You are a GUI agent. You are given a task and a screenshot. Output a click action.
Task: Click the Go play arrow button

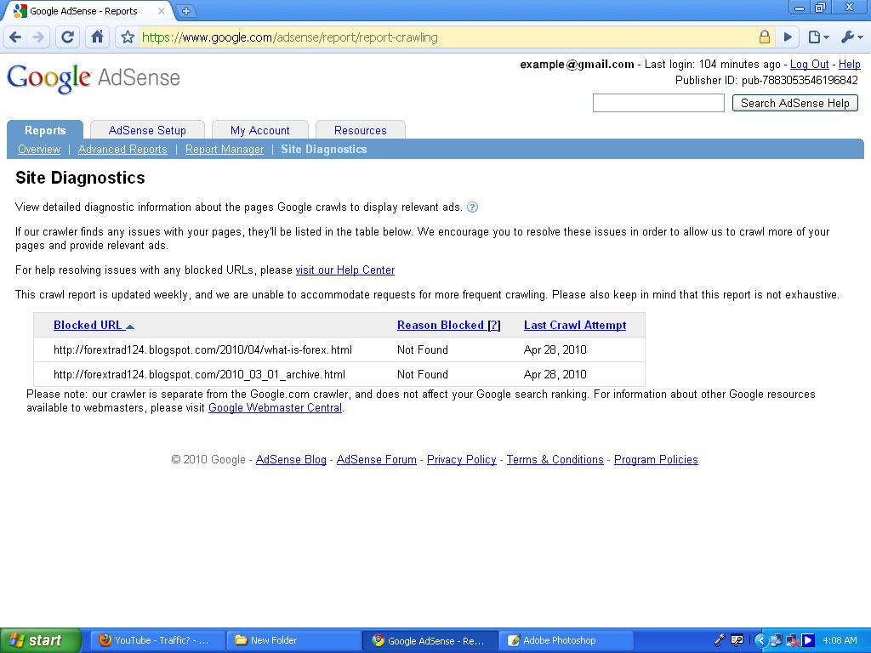point(788,37)
